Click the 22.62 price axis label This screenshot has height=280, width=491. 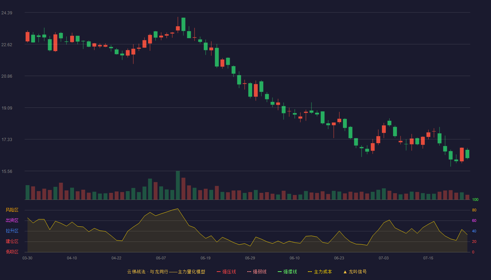tap(7, 44)
